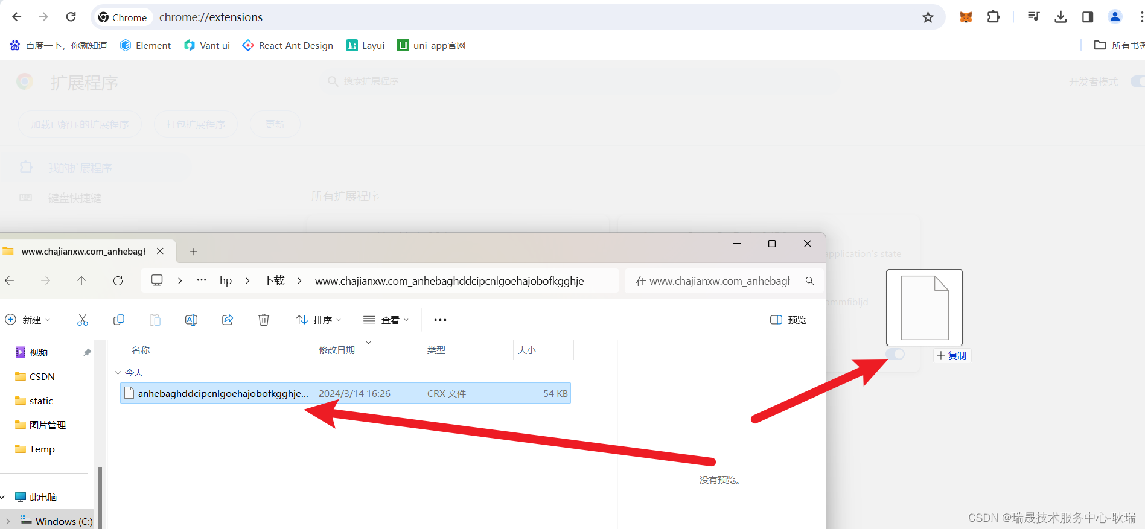The height and width of the screenshot is (529, 1145).
Task: Click the Explorer folder search box
Action: 723,280
